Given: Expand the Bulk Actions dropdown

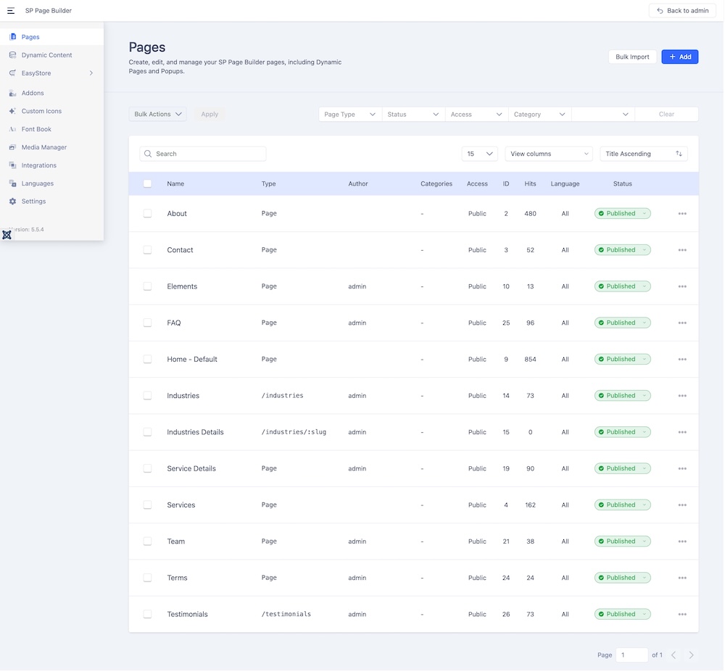Looking at the screenshot, I should pyautogui.click(x=157, y=115).
